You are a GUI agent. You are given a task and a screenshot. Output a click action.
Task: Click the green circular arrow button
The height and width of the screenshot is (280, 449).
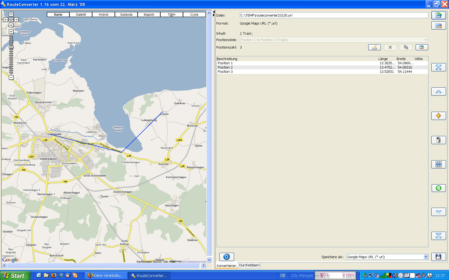(x=438, y=188)
